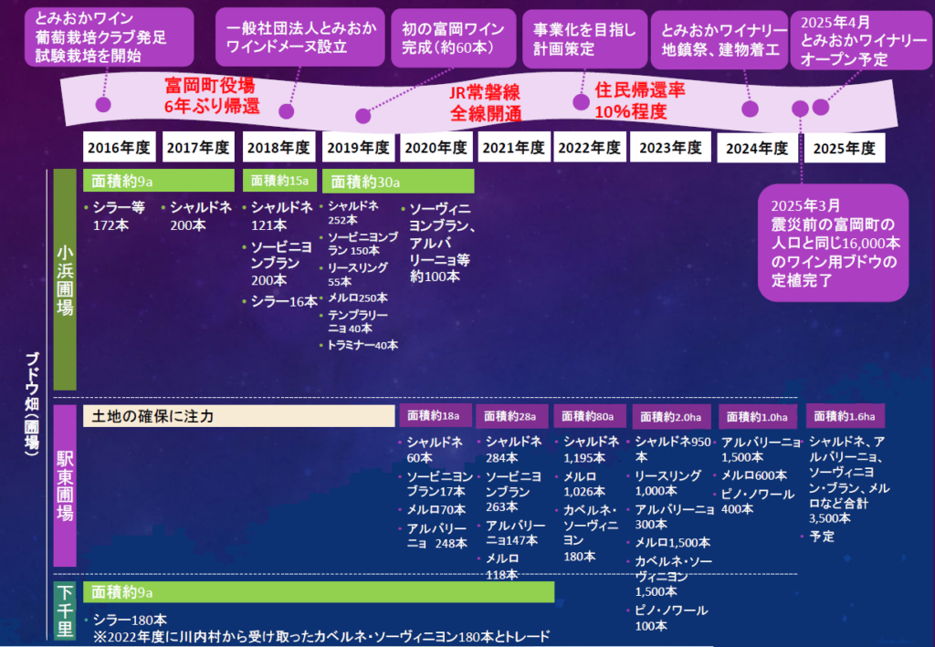Image resolution: width=935 pixels, height=647 pixels.
Task: Click the timeline dot linked to 葡萄栽培クラブ発足
Action: point(103,105)
